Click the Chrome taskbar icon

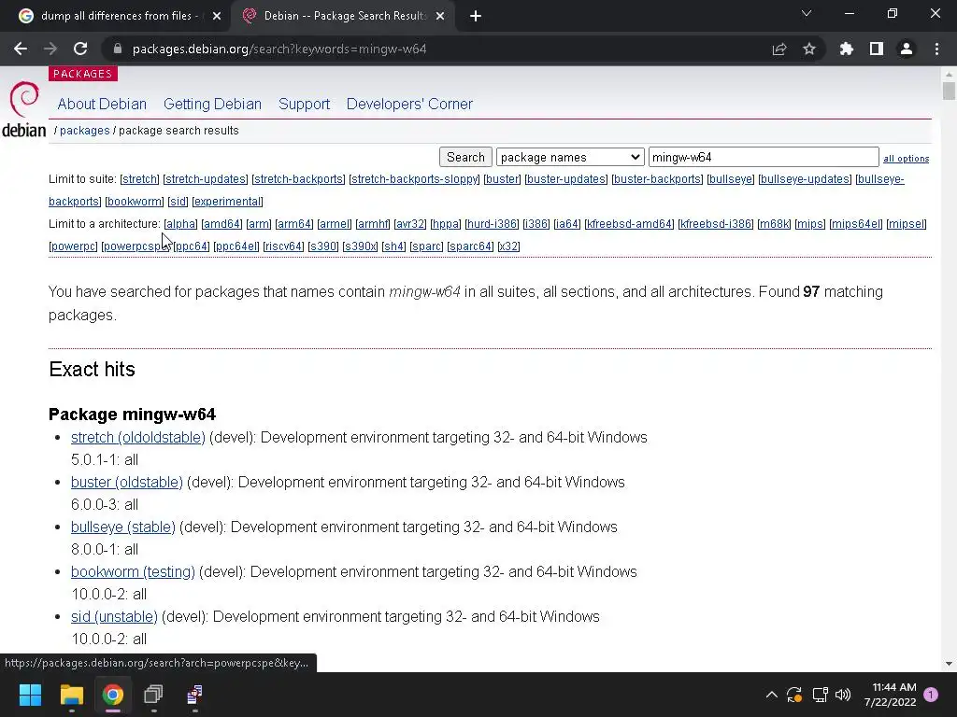(113, 695)
